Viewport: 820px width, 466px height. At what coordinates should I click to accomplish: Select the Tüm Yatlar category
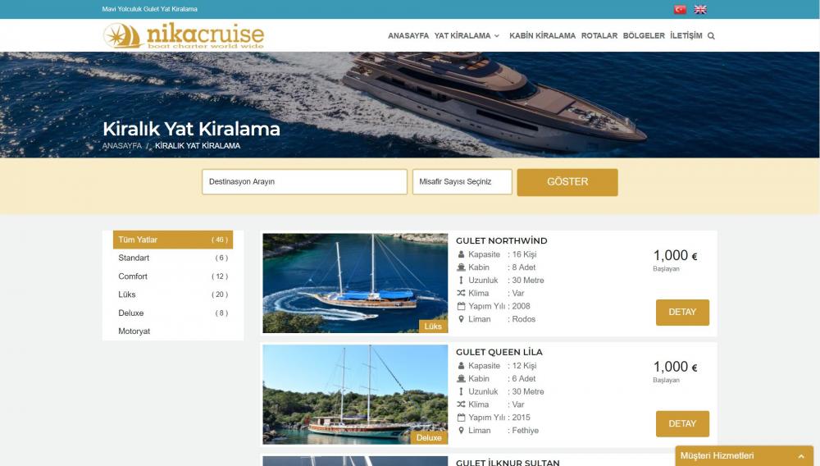click(x=173, y=240)
